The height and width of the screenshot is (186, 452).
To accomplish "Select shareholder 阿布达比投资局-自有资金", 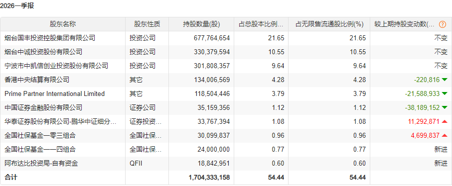I will pyautogui.click(x=41, y=164).
